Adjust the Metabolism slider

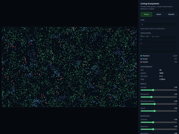tap(159, 97)
